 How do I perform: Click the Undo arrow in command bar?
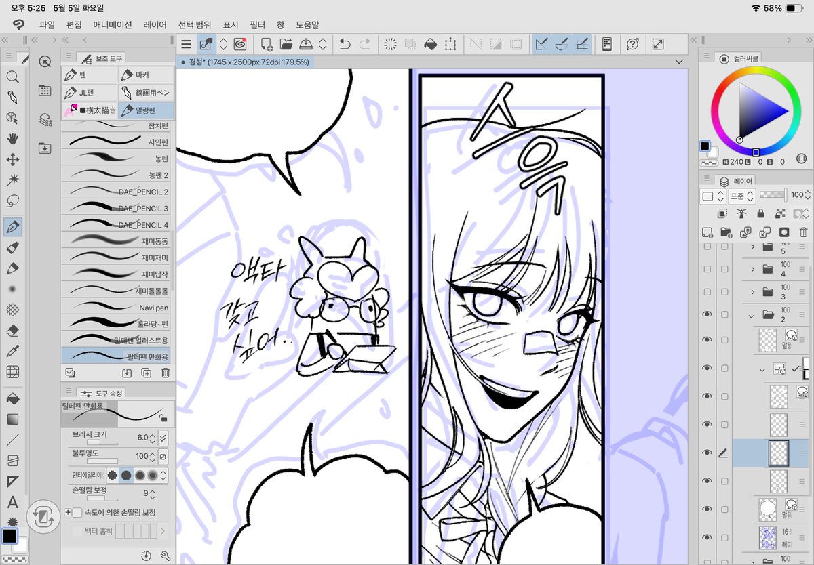pos(345,44)
